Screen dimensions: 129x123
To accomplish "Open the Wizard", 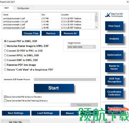I will [70, 113].
